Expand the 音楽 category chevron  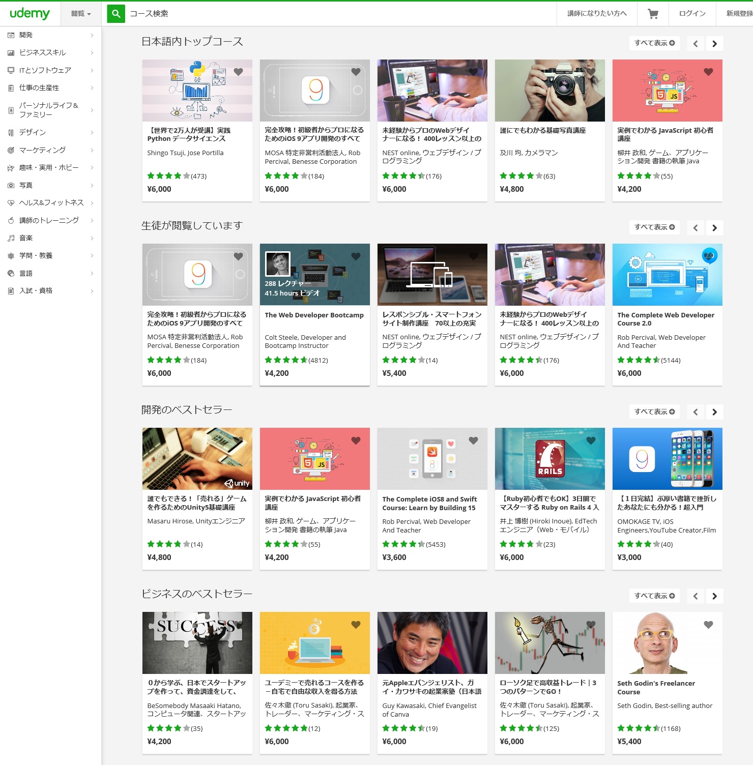(x=92, y=238)
